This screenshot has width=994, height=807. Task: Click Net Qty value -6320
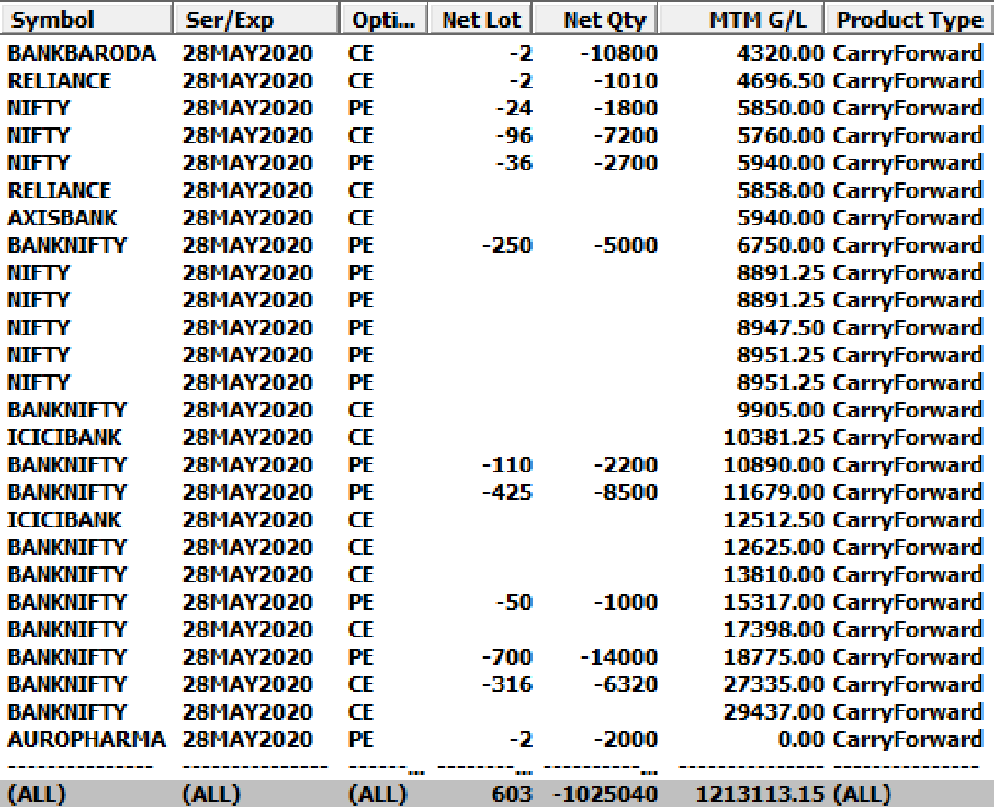[626, 684]
